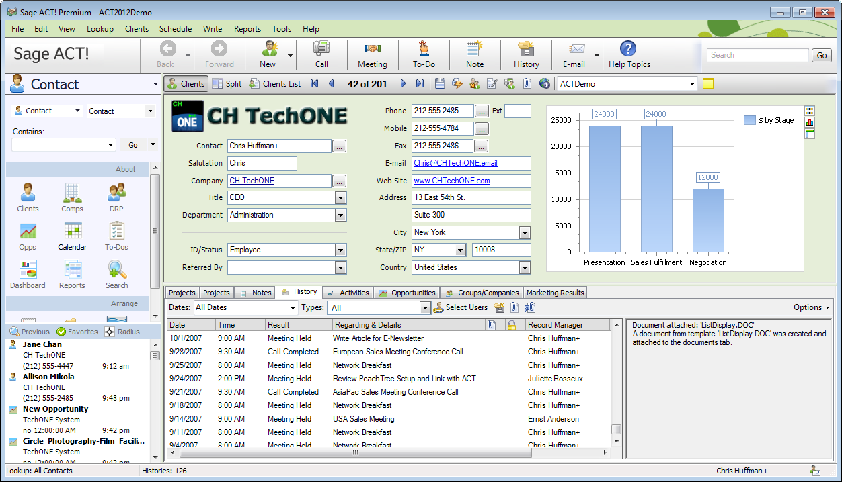Open the Types filter dropdown
Screen dimensions: 842x482
[425, 308]
